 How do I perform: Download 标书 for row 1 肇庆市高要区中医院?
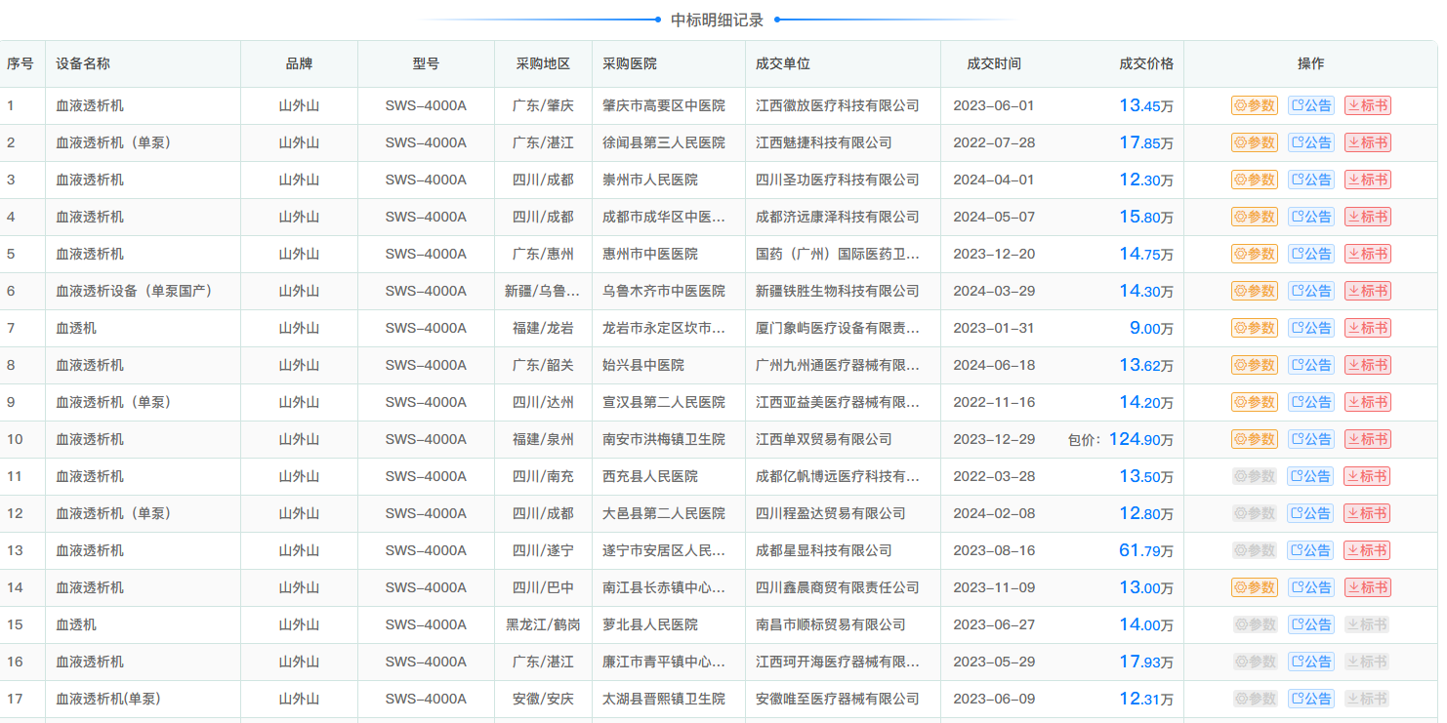click(1368, 105)
